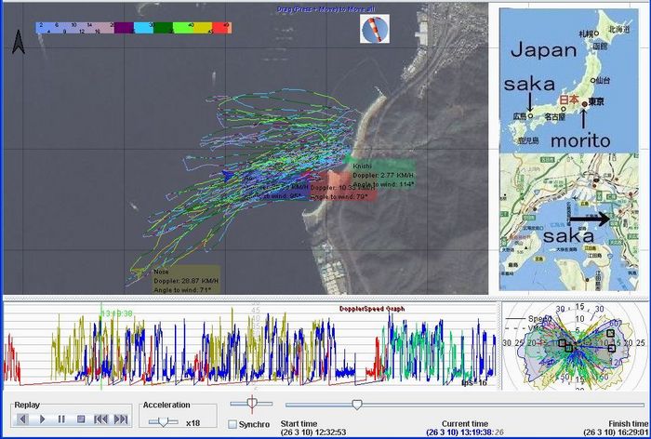Enable the Synchro checkbox

(x=232, y=425)
